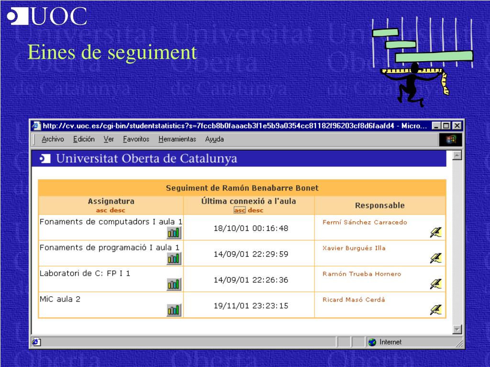Open statistics chart for Fonaments de programació I
This screenshot has width=490, height=367.
coord(174,259)
